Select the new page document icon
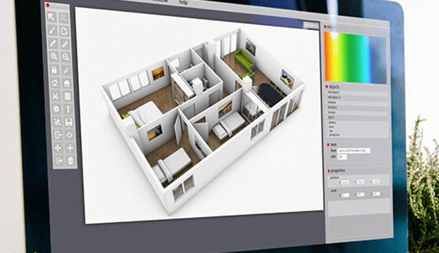 click(x=64, y=31)
